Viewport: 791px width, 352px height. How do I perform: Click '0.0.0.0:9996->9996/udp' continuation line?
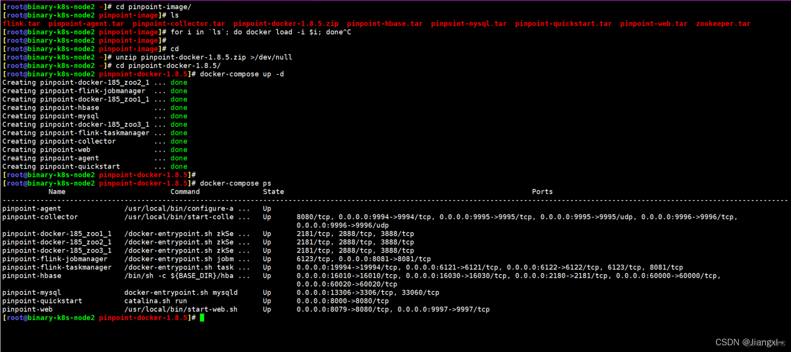click(342, 225)
